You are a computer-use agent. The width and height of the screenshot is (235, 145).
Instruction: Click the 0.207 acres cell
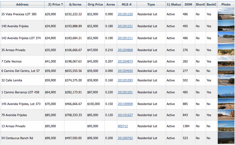tap(109, 61)
